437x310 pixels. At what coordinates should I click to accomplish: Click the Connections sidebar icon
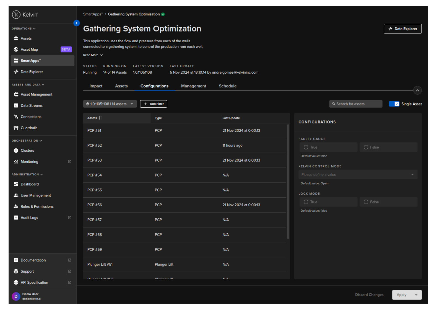[x=16, y=117]
